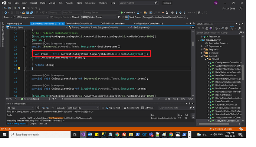
Task: Open the Thread Worker Thread dropdown
Action: 98,17
